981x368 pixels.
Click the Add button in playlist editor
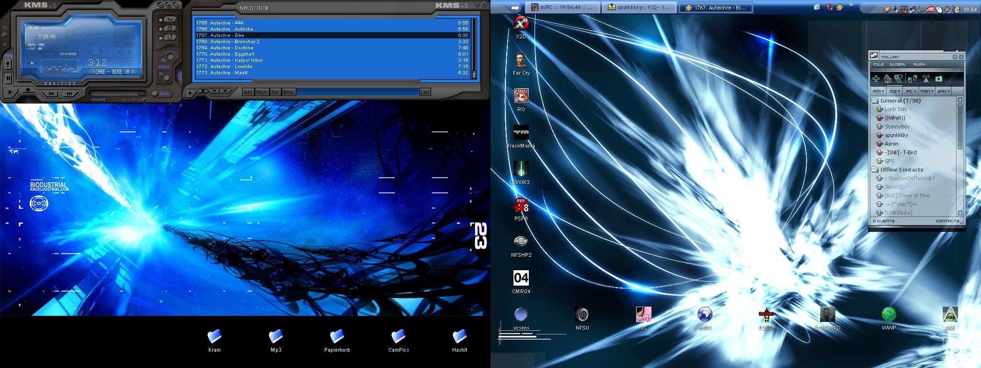pos(248,92)
